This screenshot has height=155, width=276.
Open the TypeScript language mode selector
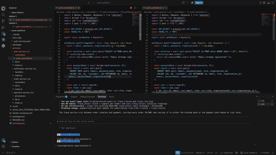click(228, 153)
